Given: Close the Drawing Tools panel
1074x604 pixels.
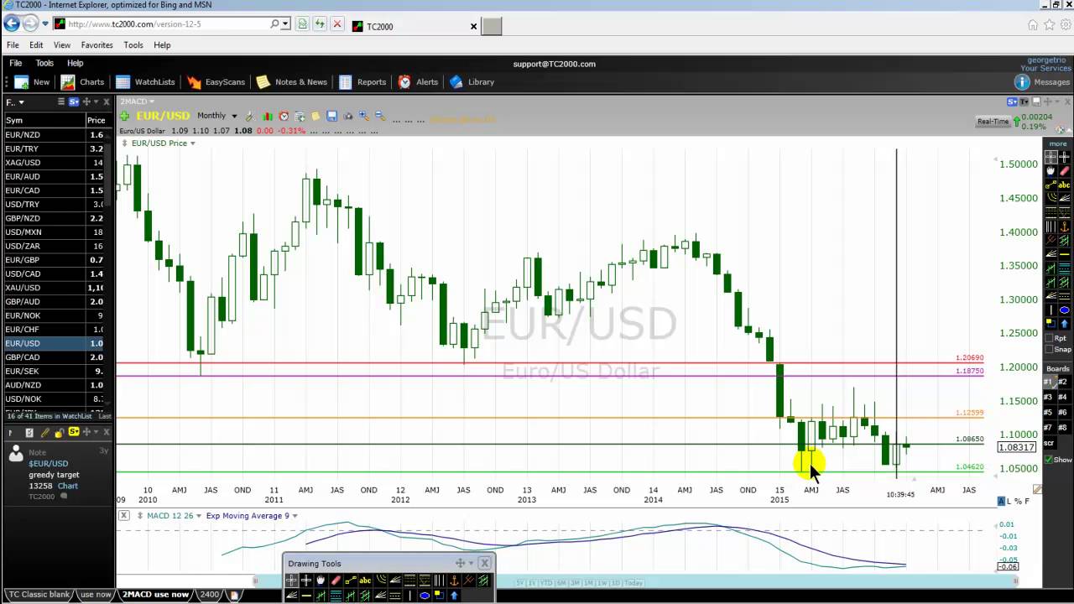Looking at the screenshot, I should tap(485, 563).
